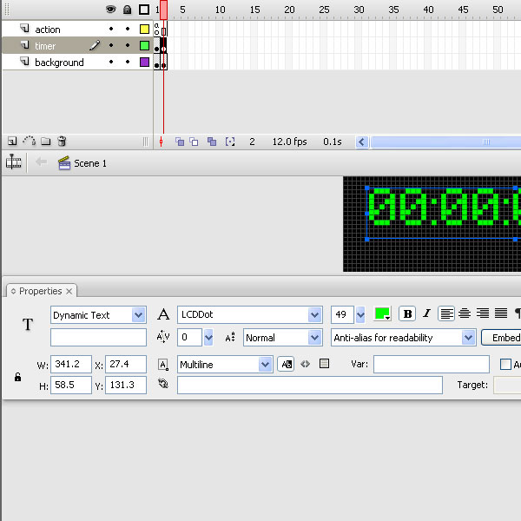This screenshot has height=521, width=521.
Task: Click the width field showing 341.2
Action: coord(71,364)
